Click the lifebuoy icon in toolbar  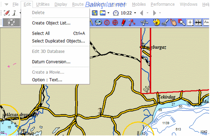[11, 22]
